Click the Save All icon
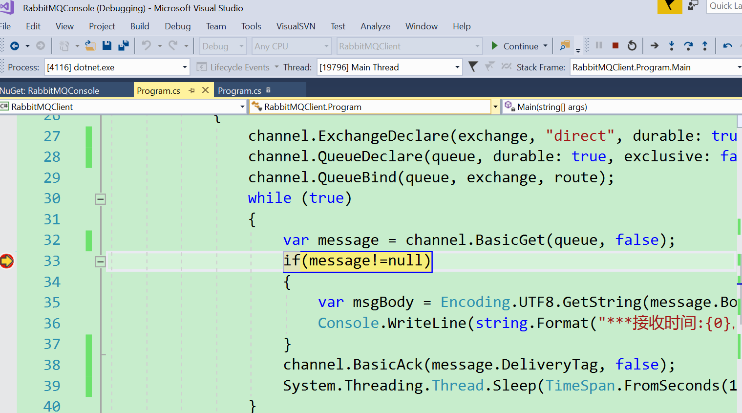Viewport: 742px width, 413px height. [x=124, y=46]
